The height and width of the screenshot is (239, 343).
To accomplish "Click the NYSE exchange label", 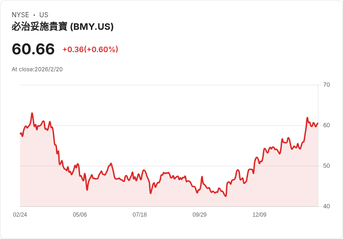I will [x=21, y=15].
